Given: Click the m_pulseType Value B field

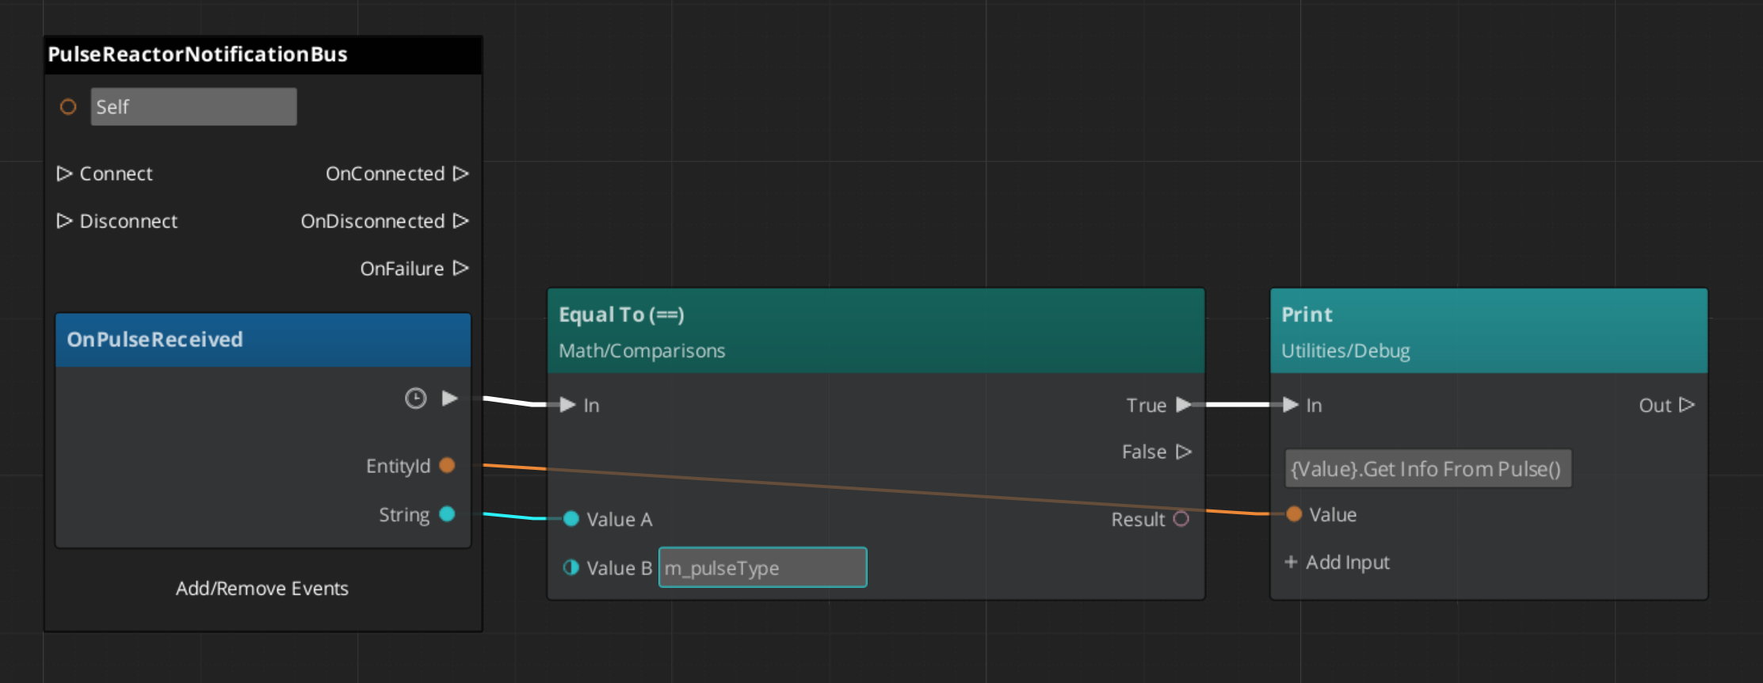Looking at the screenshot, I should click(x=762, y=567).
